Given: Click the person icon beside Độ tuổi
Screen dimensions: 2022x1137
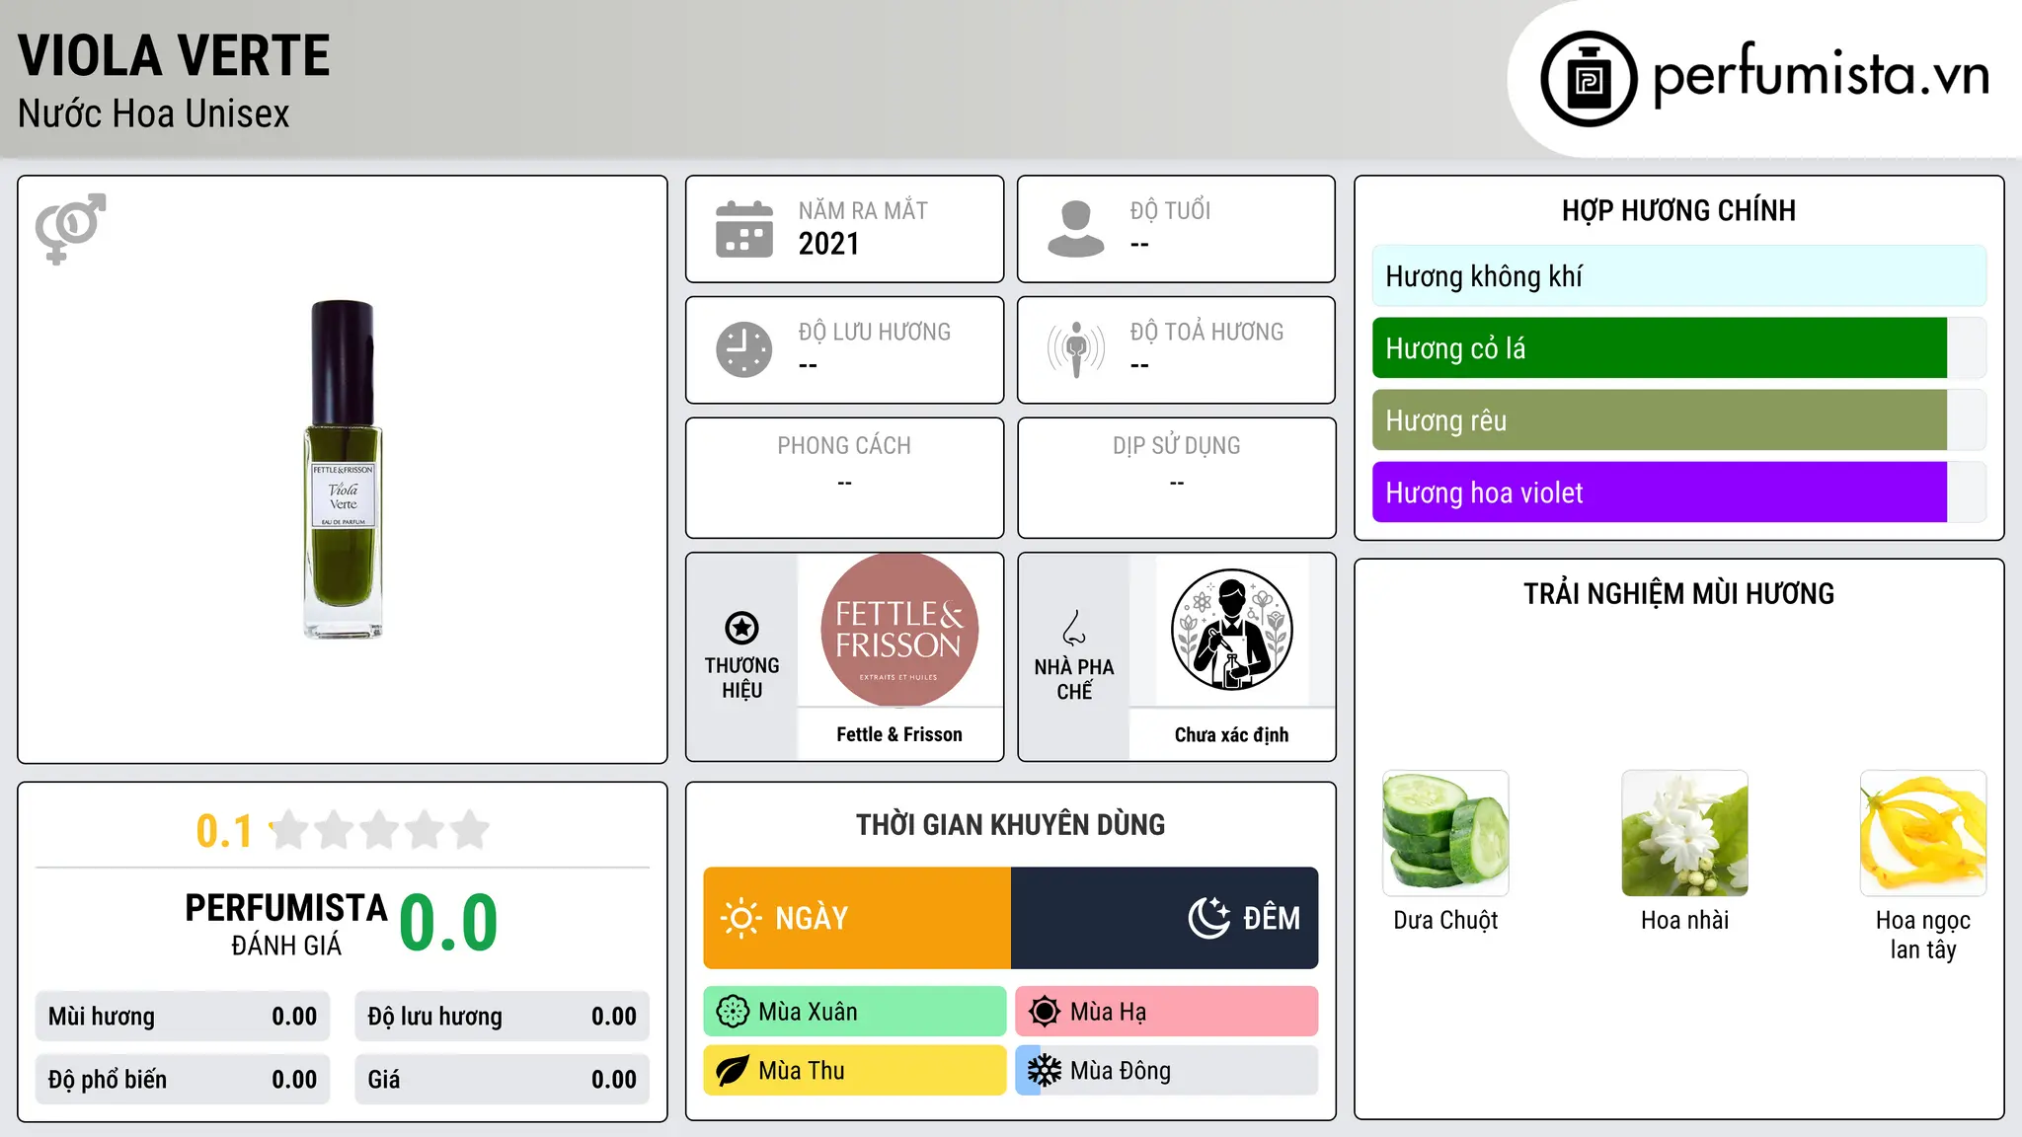Looking at the screenshot, I should (x=1076, y=229).
